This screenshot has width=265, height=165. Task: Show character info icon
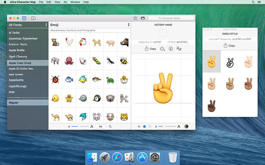171,49
